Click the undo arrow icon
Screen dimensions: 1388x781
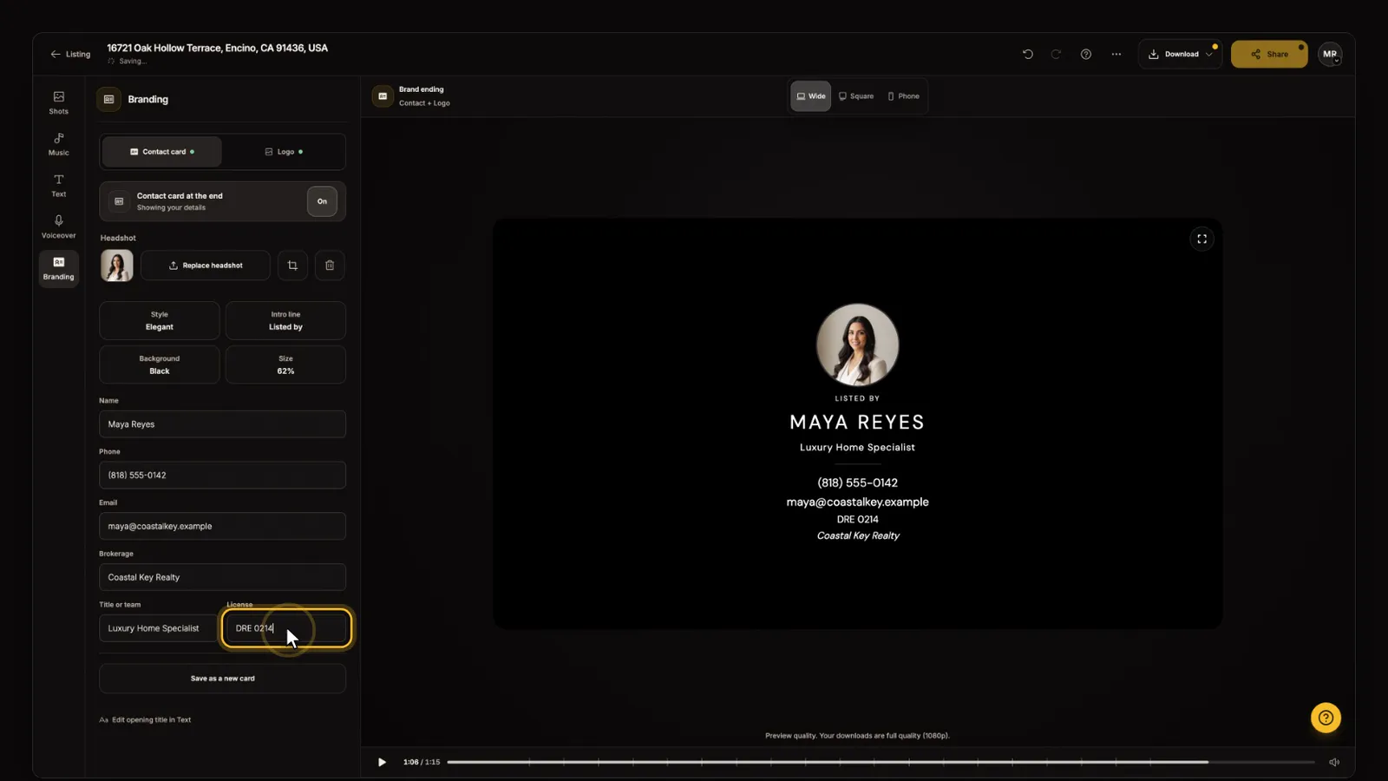click(x=1028, y=54)
